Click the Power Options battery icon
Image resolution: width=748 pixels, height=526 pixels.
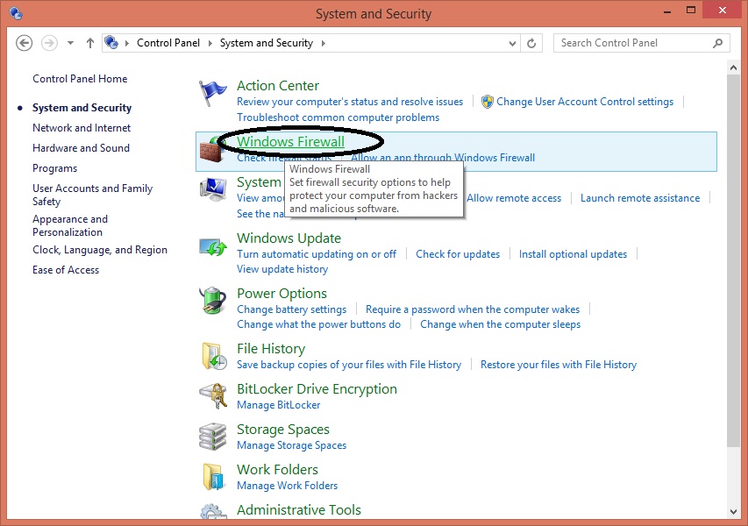click(212, 301)
